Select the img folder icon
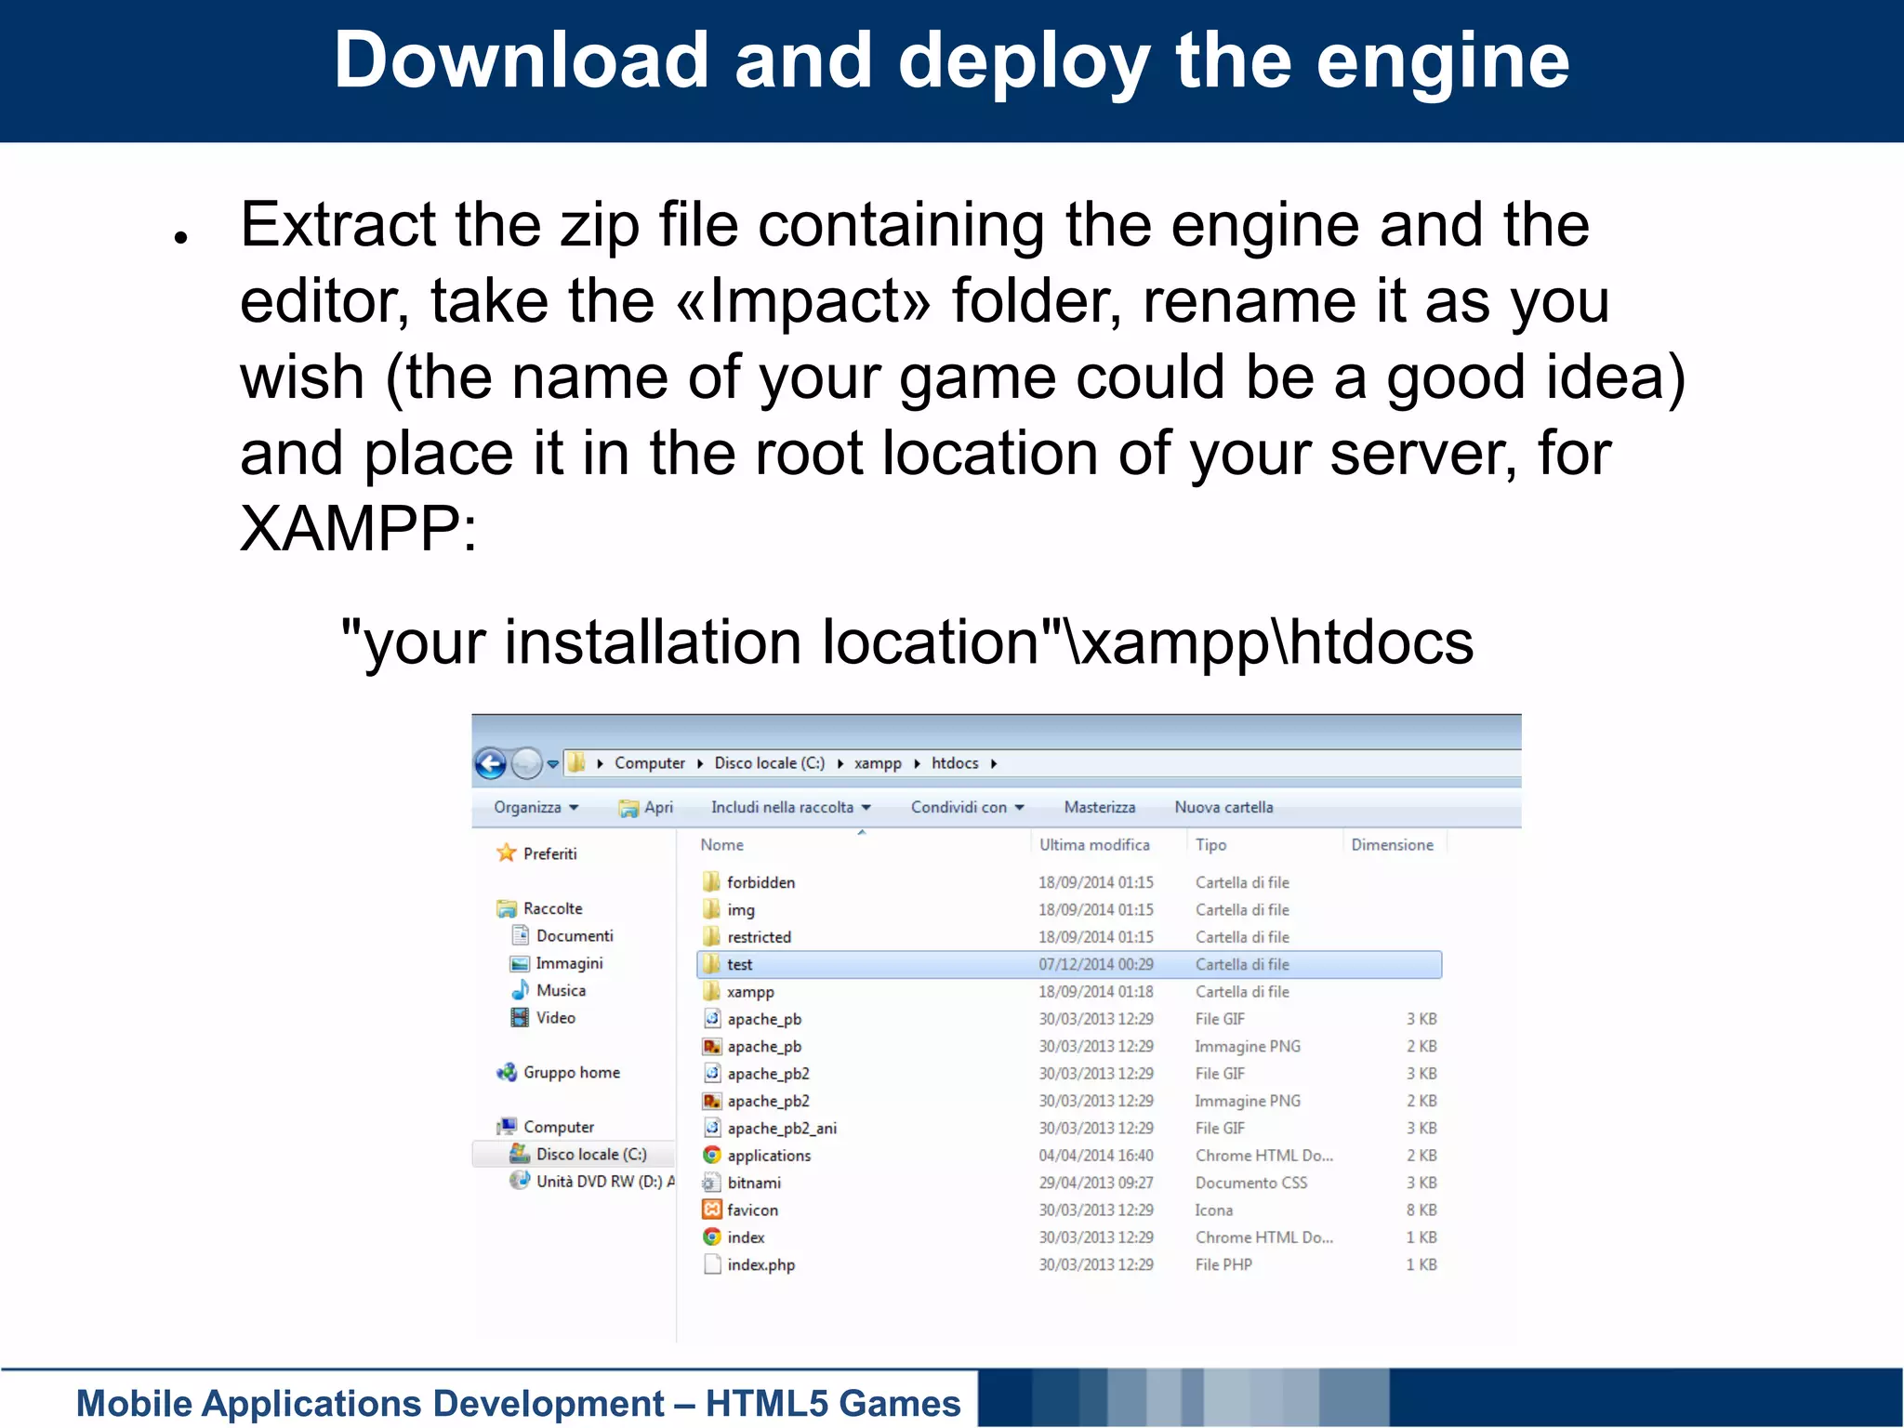1904x1428 pixels. click(712, 909)
